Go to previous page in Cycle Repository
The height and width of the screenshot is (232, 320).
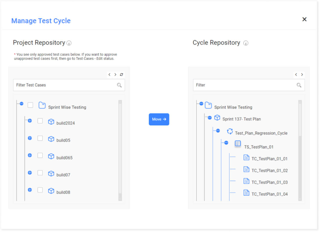pyautogui.click(x=296, y=75)
